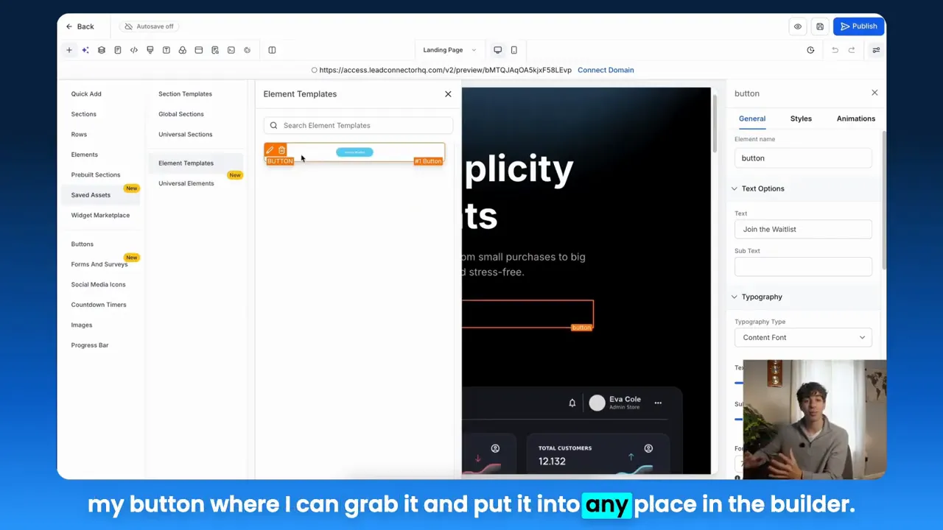Click the empty Sub Text field
Screen dimensions: 943x530
pyautogui.click(x=803, y=266)
